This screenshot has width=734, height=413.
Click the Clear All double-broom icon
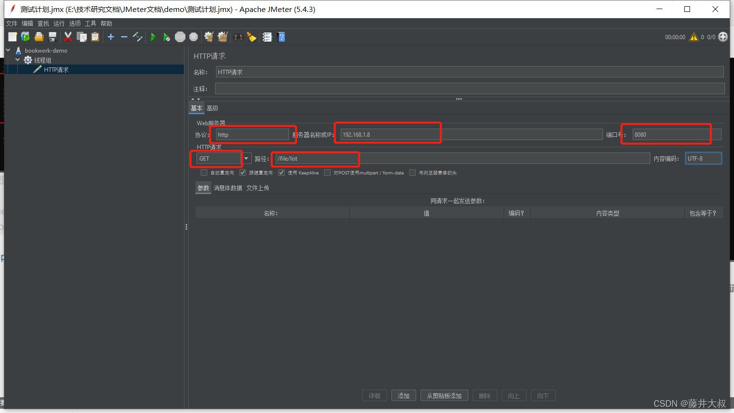223,37
